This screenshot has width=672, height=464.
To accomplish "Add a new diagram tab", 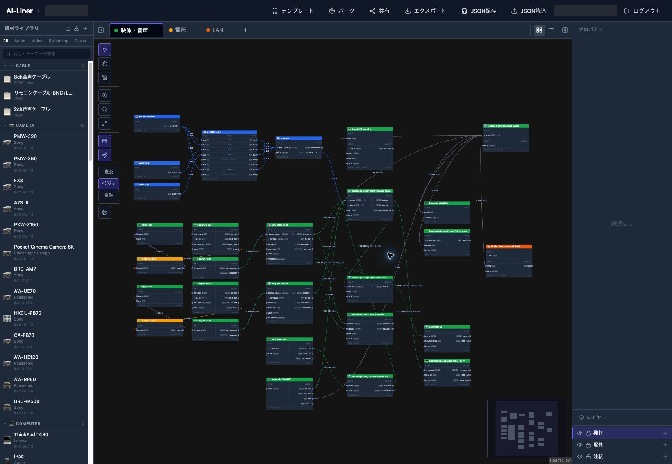I will pos(246,30).
